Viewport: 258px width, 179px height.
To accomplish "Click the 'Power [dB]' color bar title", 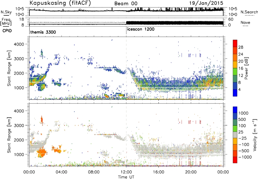I will (246, 68).
